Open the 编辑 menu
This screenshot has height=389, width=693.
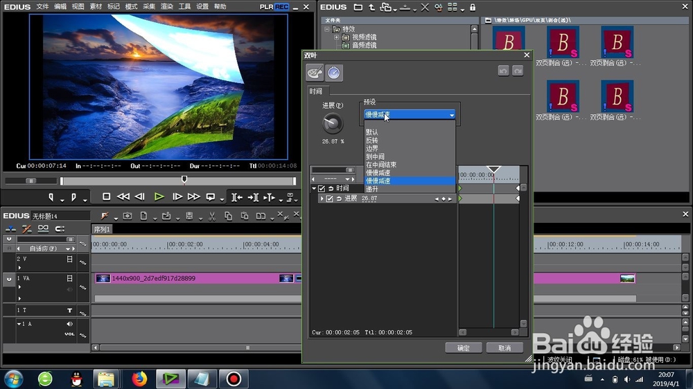60,7
